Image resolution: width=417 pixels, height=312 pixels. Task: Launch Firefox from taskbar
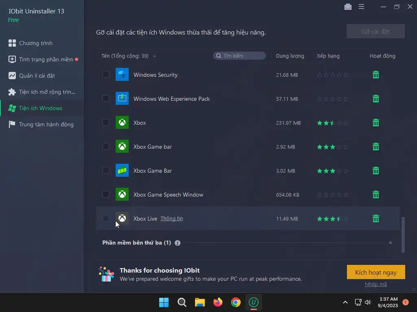coord(218,302)
